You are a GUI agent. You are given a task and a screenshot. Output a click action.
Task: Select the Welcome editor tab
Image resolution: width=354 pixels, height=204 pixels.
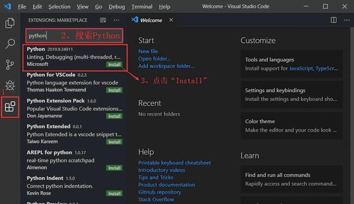(151, 20)
